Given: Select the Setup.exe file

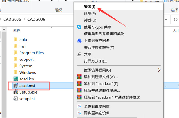Looking at the screenshot, I should pyautogui.click(x=28, y=92).
